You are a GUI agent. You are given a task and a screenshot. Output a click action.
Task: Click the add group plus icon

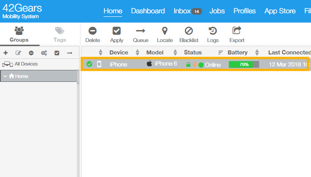6,53
